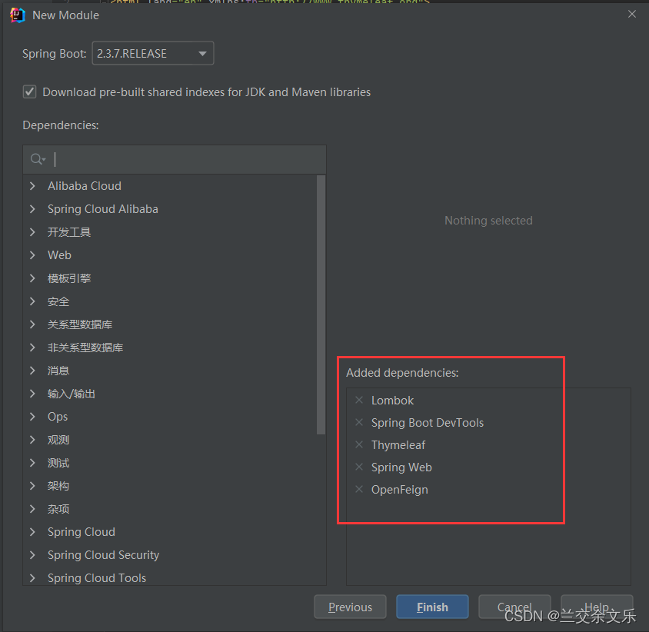Expand the Ops category

point(32,417)
